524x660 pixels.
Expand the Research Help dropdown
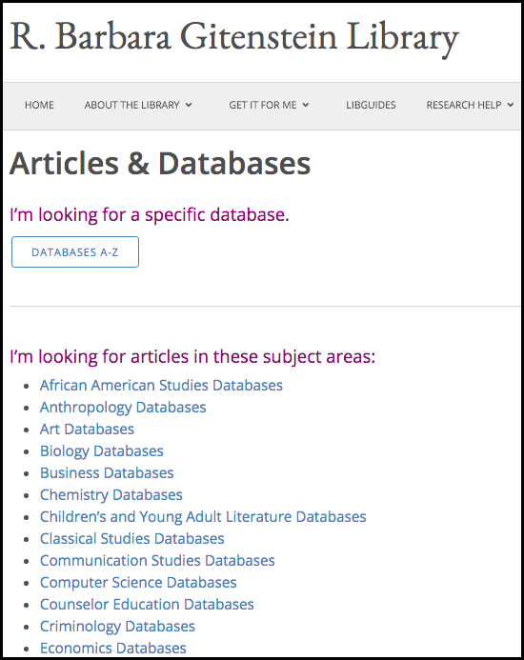[x=470, y=105]
